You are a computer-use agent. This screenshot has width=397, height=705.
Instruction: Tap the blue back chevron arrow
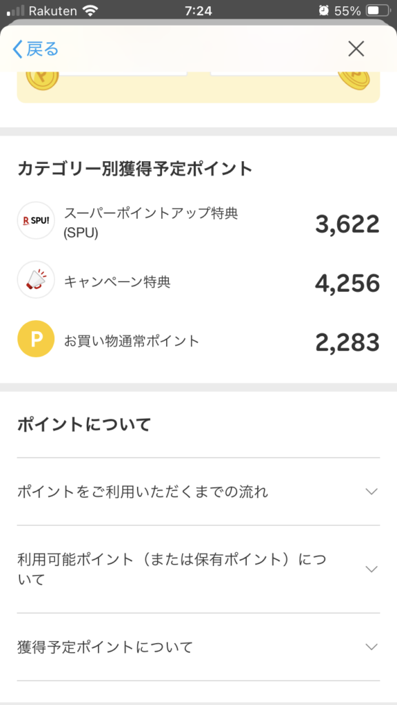17,49
